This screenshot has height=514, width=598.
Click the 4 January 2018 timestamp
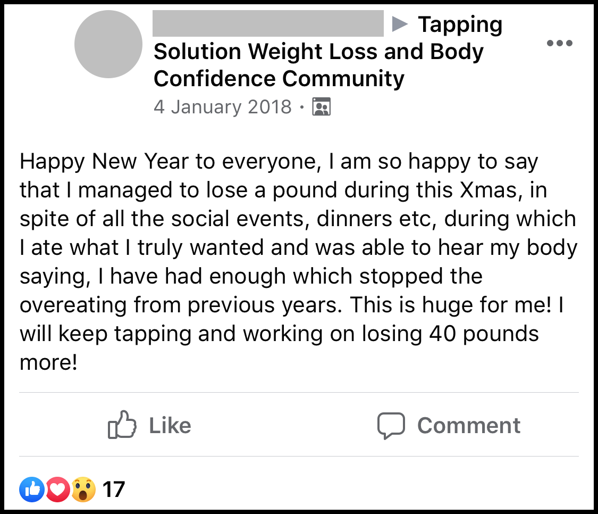pyautogui.click(x=223, y=107)
